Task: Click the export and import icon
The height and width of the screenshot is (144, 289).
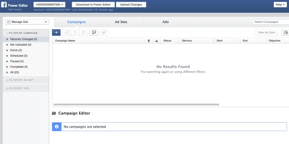Action: pyautogui.click(x=94, y=33)
